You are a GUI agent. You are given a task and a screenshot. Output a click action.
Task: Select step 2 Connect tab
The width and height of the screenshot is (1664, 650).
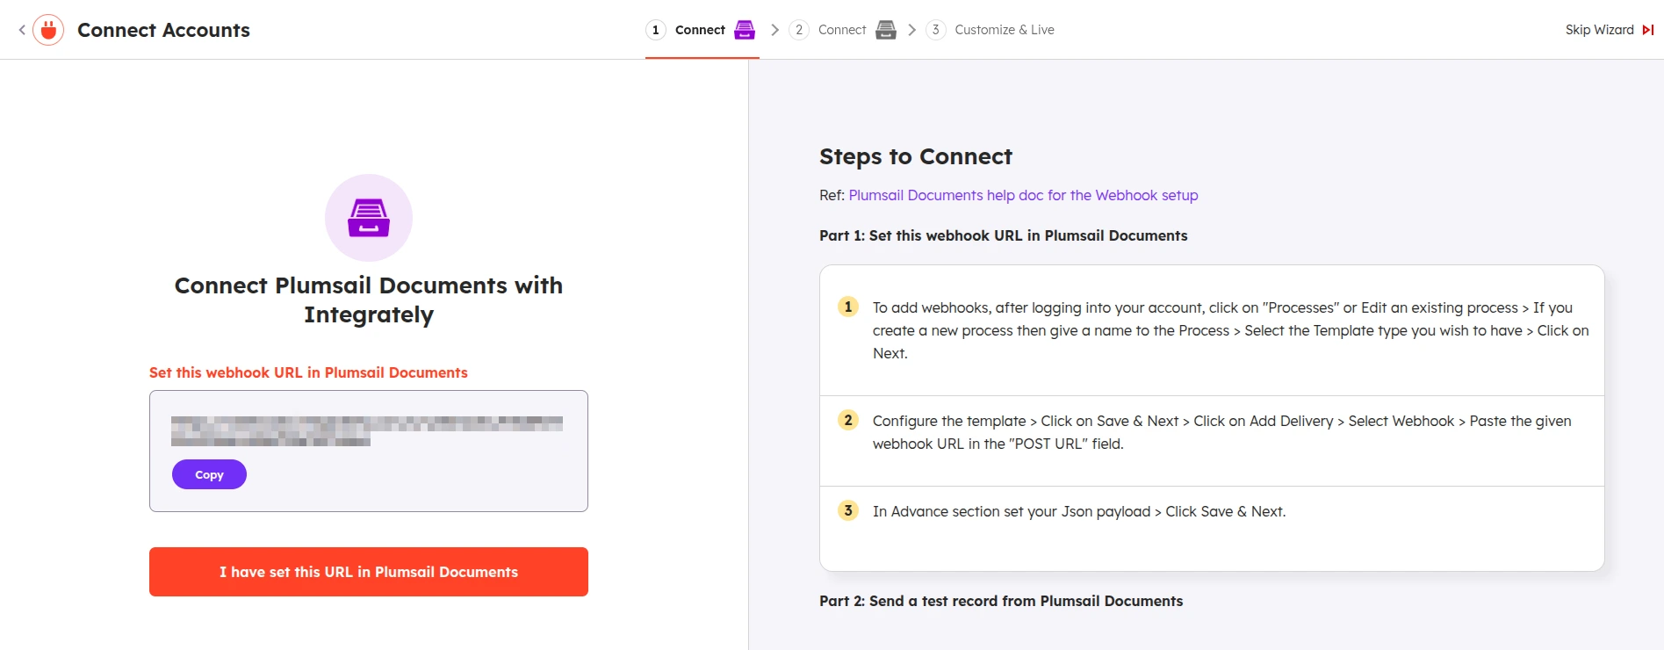pos(843,30)
